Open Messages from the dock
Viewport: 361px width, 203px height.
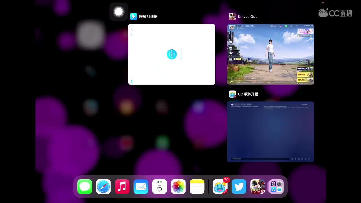(x=85, y=187)
